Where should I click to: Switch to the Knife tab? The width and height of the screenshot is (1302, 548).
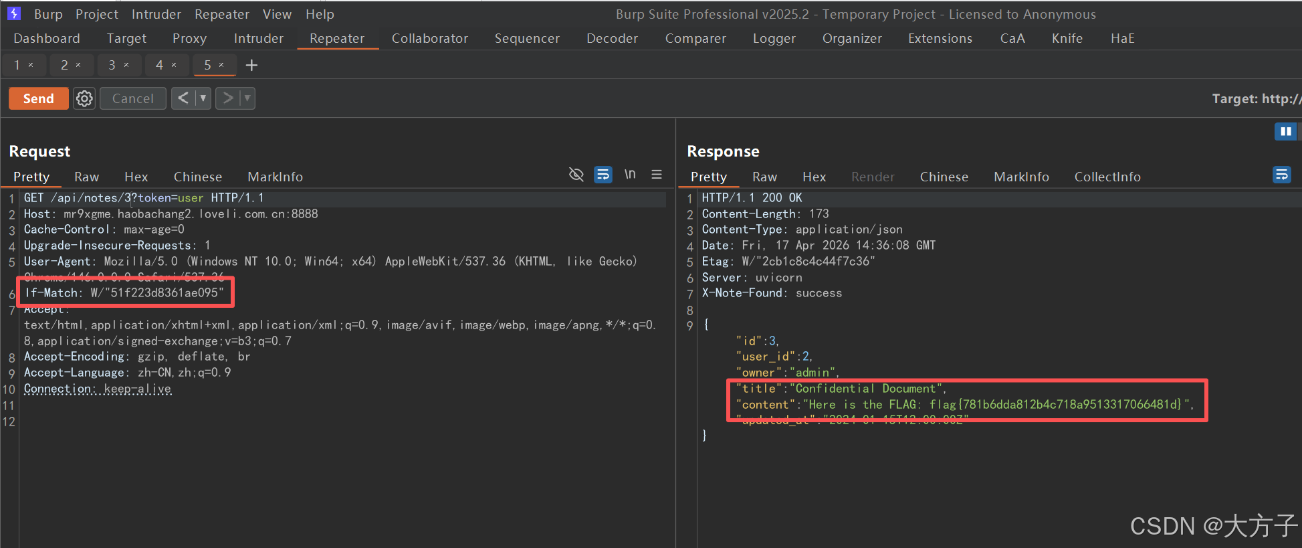[1067, 38]
